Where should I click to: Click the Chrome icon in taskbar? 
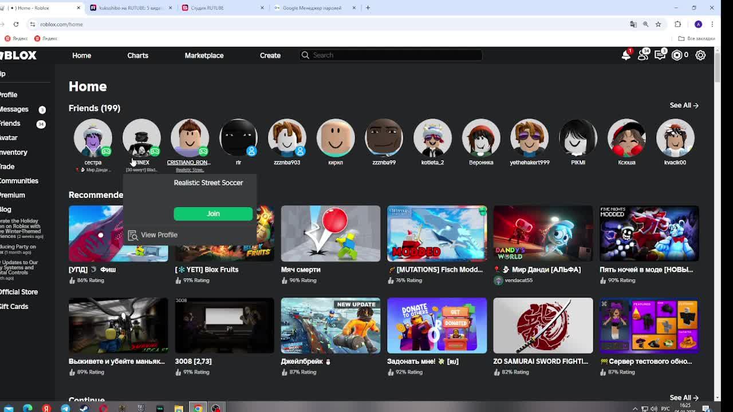tap(198, 408)
